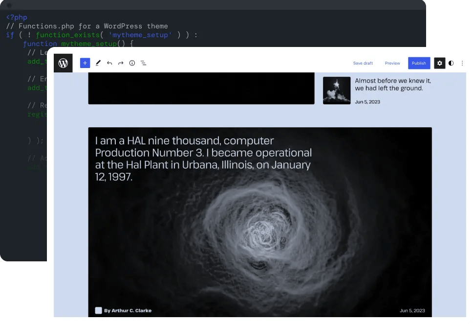
Task: Redo the last undone change
Action: point(121,63)
